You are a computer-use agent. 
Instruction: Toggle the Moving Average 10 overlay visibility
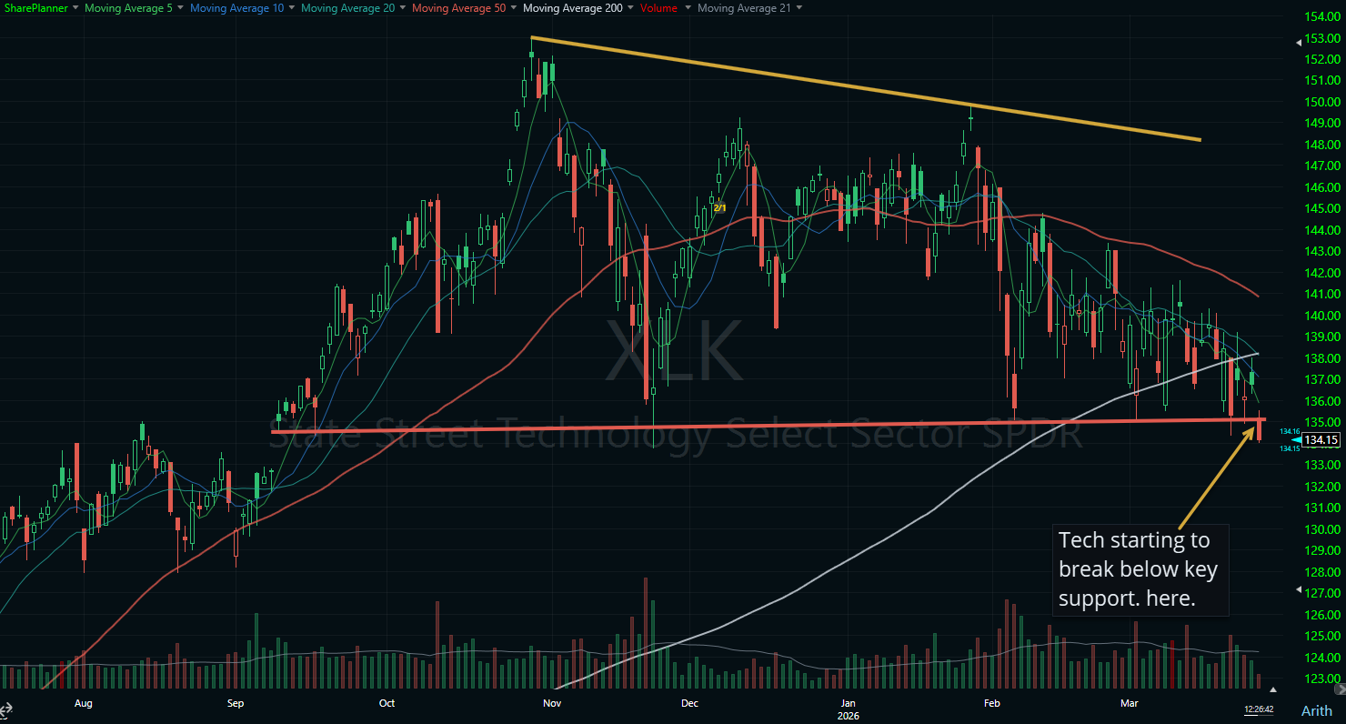coord(236,7)
